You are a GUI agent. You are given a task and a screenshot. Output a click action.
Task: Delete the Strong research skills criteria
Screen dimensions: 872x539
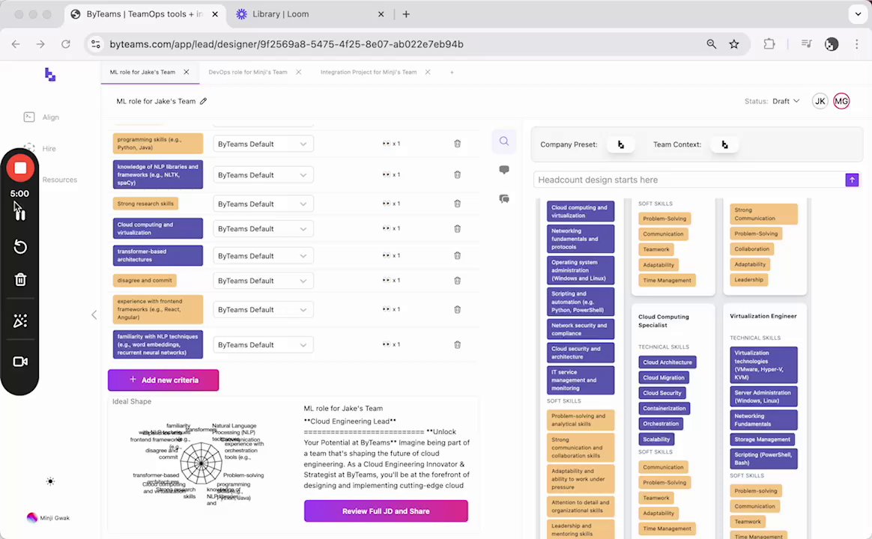click(x=457, y=204)
